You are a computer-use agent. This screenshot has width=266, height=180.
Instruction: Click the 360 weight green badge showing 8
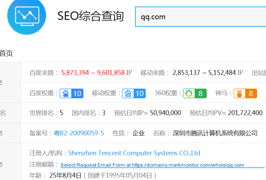(195, 93)
